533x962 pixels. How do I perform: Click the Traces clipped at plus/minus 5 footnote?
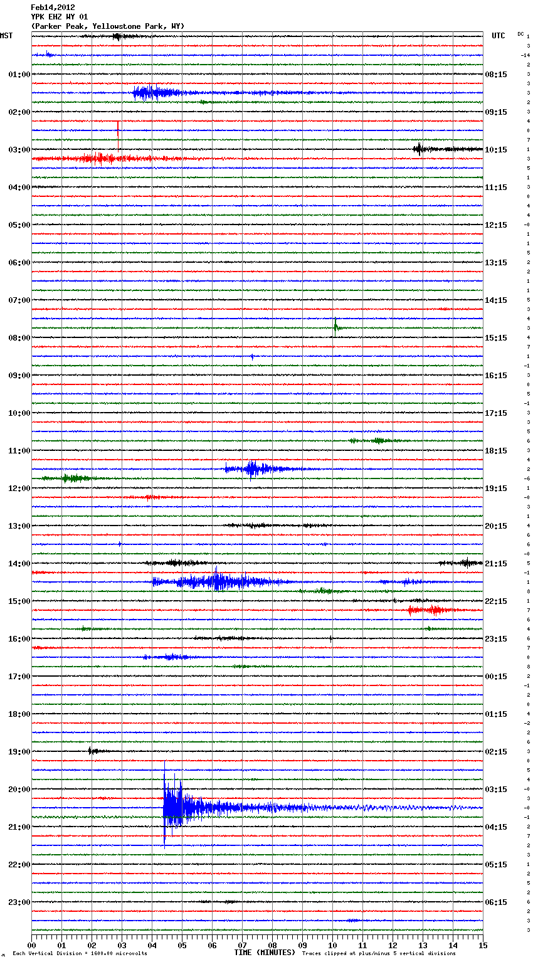click(379, 953)
